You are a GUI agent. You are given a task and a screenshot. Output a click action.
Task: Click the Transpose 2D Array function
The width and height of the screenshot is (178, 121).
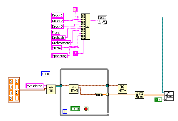pos(140,95)
